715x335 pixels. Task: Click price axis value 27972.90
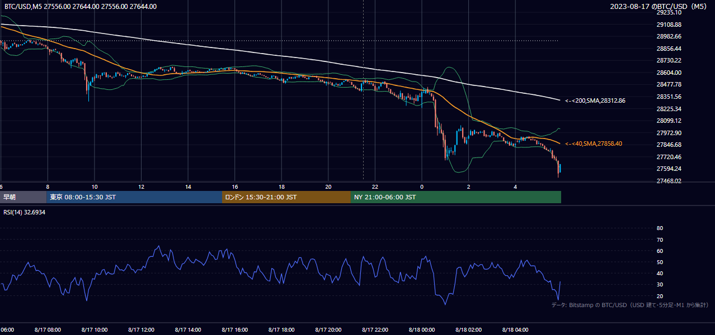[669, 133]
